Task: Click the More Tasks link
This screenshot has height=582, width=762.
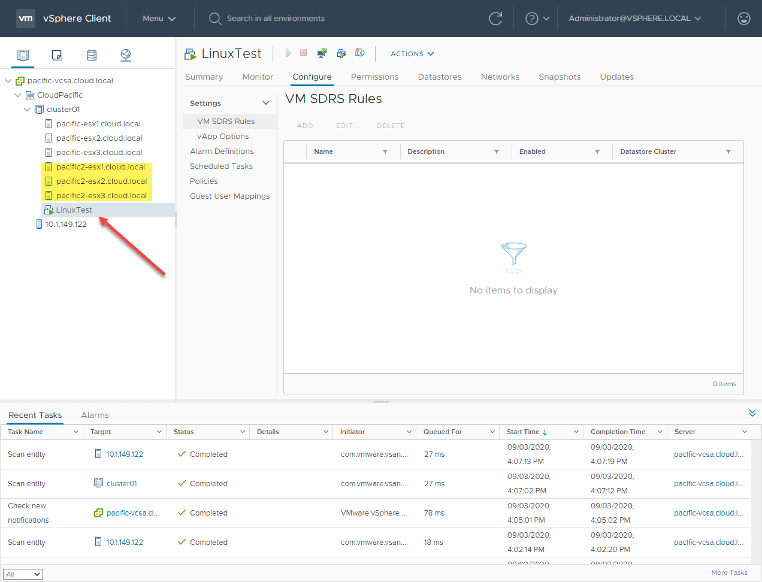Action: [x=729, y=572]
